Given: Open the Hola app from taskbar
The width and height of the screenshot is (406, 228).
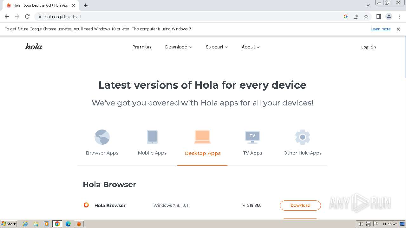Looking at the screenshot, I should 79,224.
